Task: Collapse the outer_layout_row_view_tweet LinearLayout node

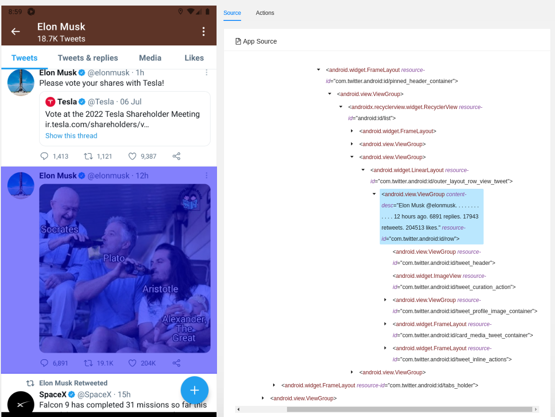Action: 363,170
